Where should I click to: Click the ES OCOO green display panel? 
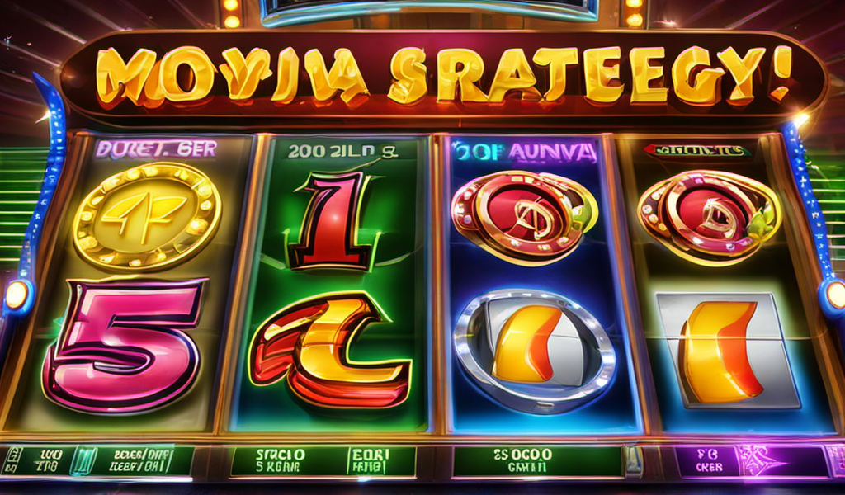point(538,462)
